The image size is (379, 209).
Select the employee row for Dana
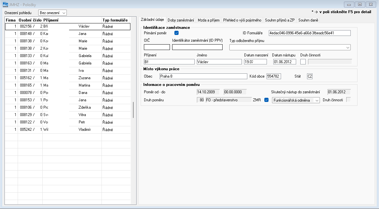tap(68, 93)
